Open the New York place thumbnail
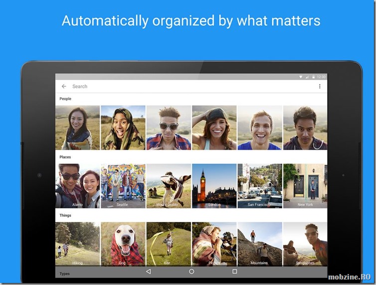This screenshot has width=376, height=285. tap(305, 186)
